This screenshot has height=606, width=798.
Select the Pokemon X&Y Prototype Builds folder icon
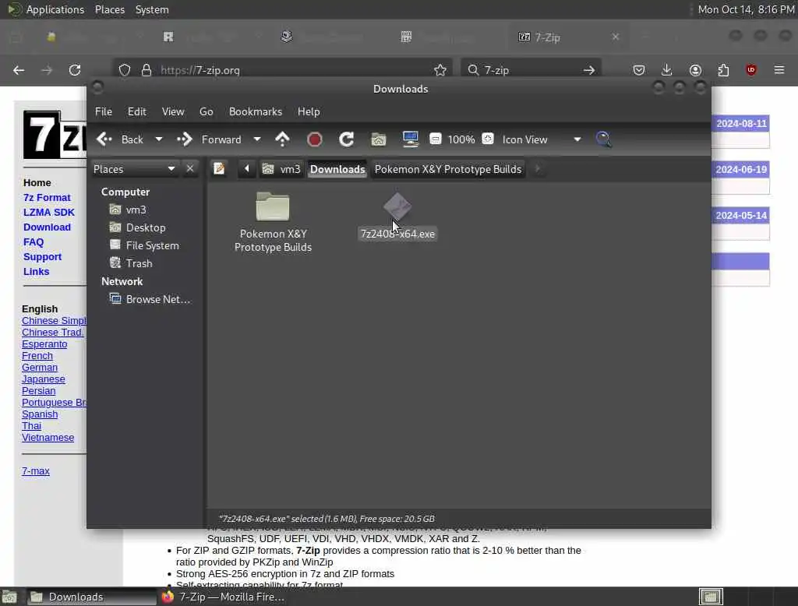point(273,207)
